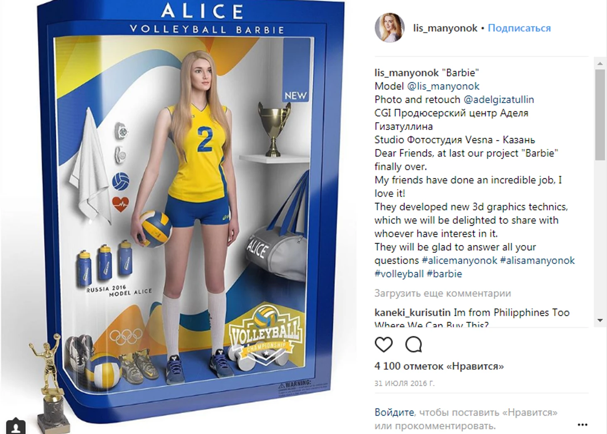Open the comment speech bubble icon
This screenshot has width=607, height=434.
coord(414,345)
